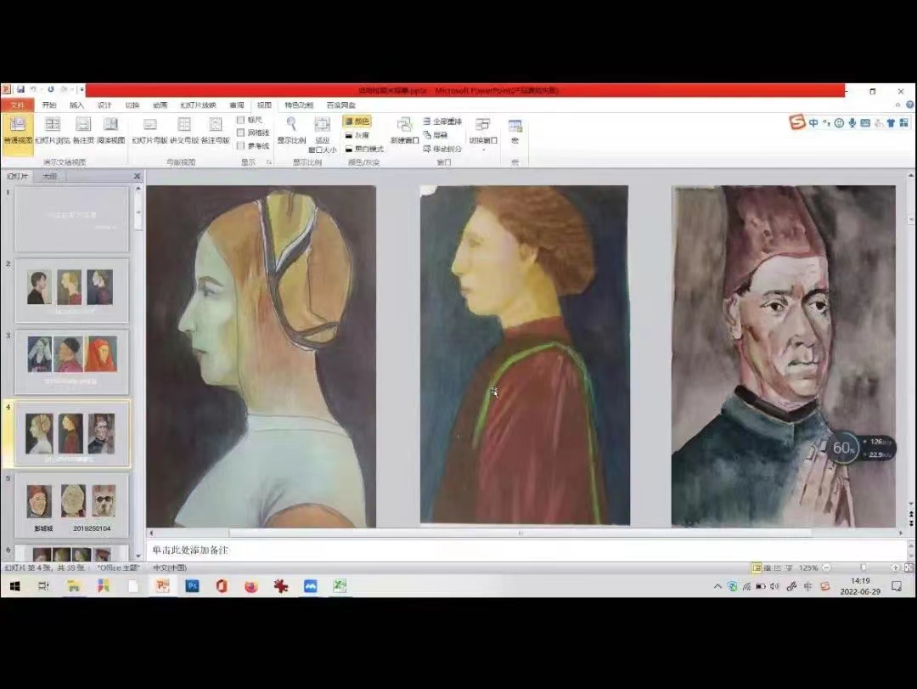Enable the Gridlines (网格线) checkbox
Viewport: 917px width, 689px height.
coord(241,133)
